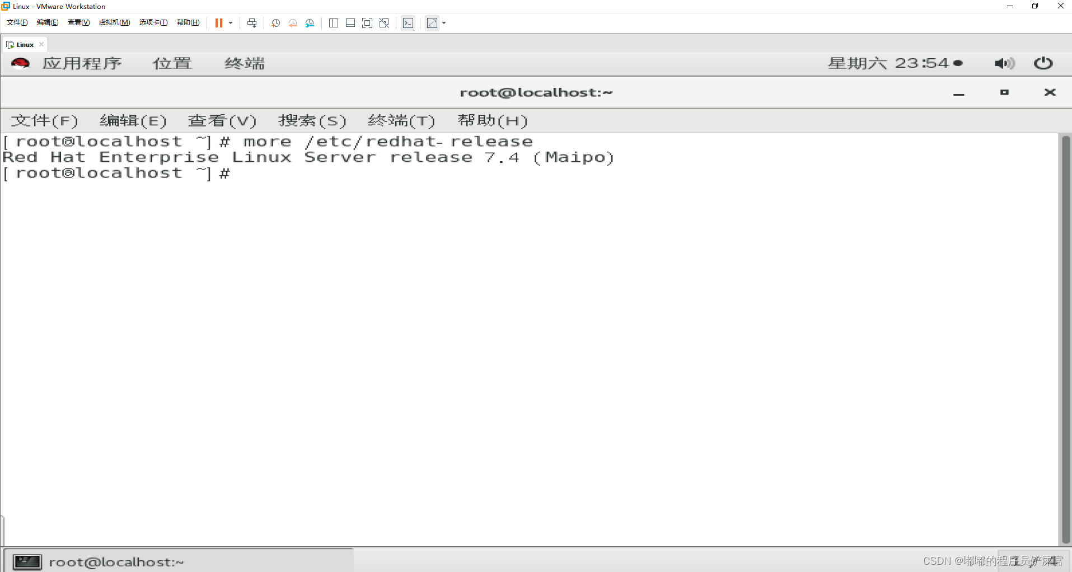Open the snapshot manager

[310, 23]
